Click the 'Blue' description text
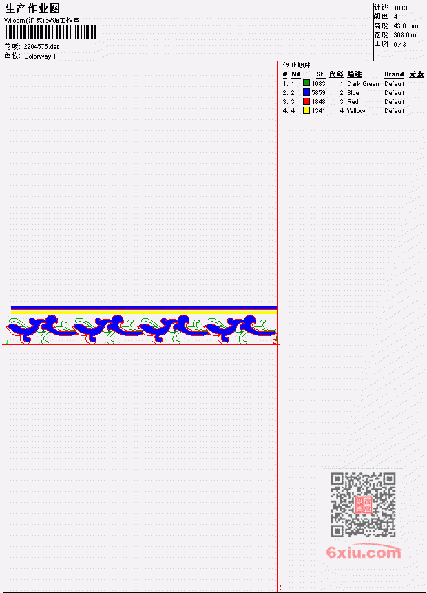427x593 pixels. [353, 93]
